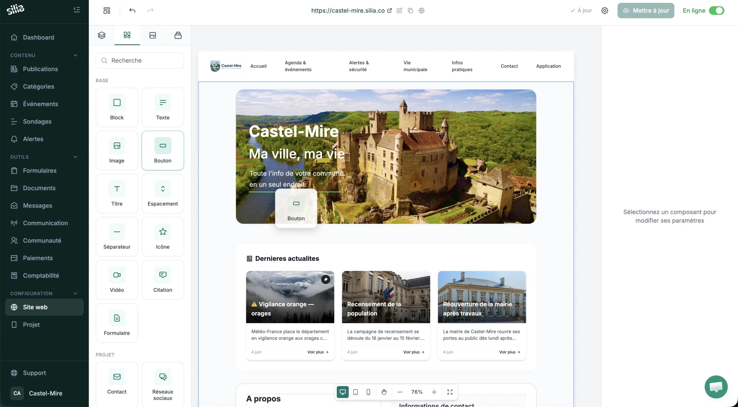Zoom out with the minus button
738x407 pixels.
point(400,392)
